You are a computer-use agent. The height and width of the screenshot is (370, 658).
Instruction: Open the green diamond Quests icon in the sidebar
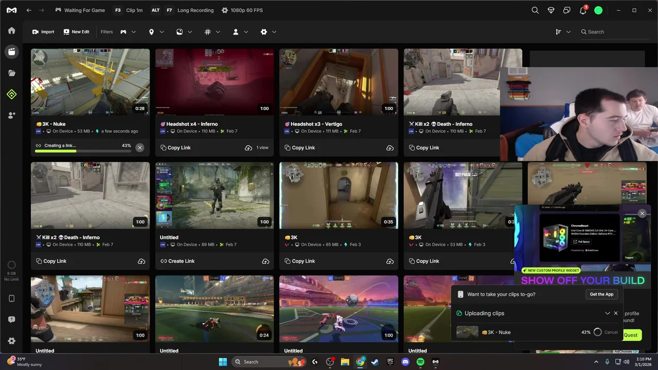click(11, 94)
